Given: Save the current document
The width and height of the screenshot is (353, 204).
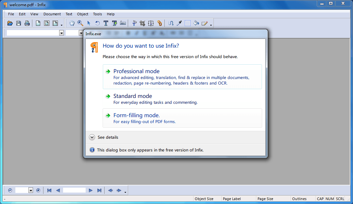Looking at the screenshot, I should 18,23.
